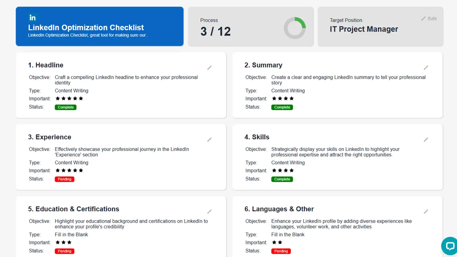This screenshot has height=257, width=457.
Task: Edit the Summary card using pencil icon
Action: [x=426, y=68]
